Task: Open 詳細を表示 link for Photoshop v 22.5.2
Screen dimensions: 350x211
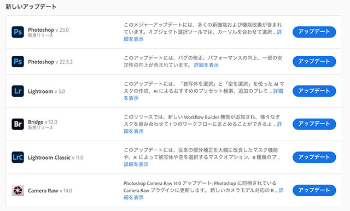Action: coord(206,65)
